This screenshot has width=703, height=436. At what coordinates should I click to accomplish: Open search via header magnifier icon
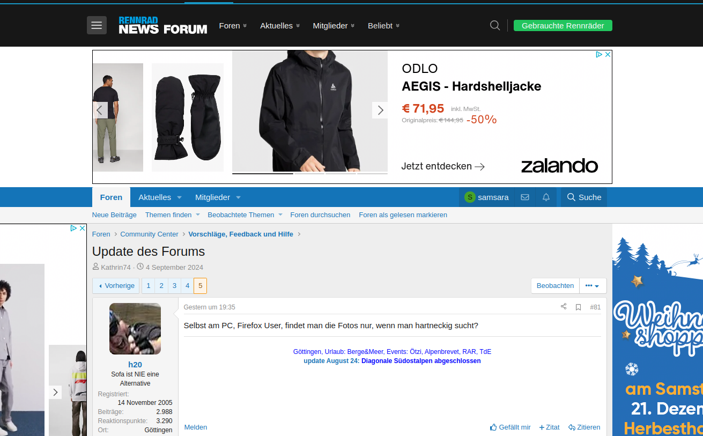(x=495, y=25)
